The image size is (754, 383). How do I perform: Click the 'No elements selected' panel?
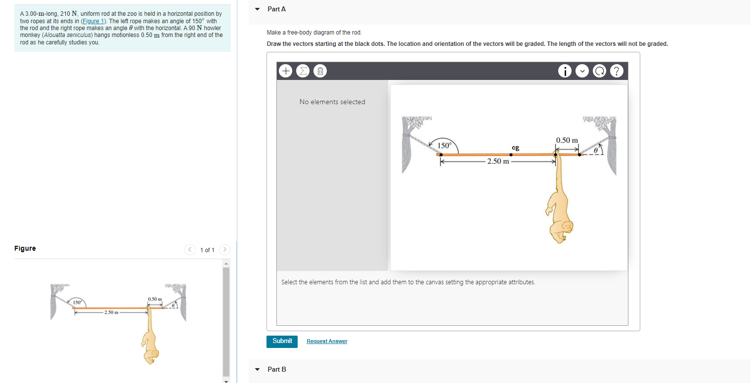point(332,102)
